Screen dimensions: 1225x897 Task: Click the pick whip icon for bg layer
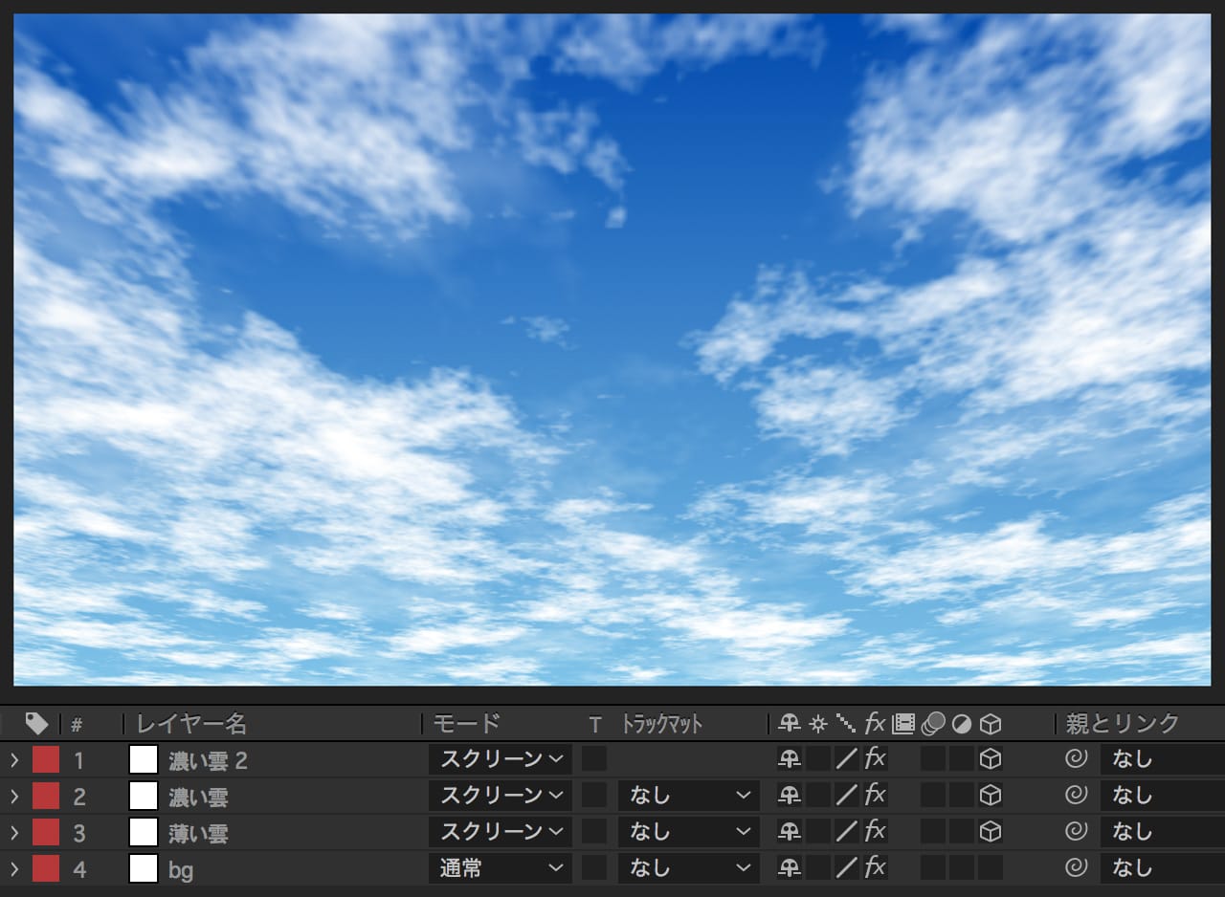[x=1076, y=868]
